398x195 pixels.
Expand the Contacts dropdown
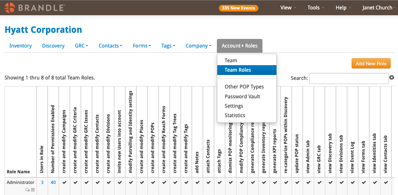(x=110, y=46)
